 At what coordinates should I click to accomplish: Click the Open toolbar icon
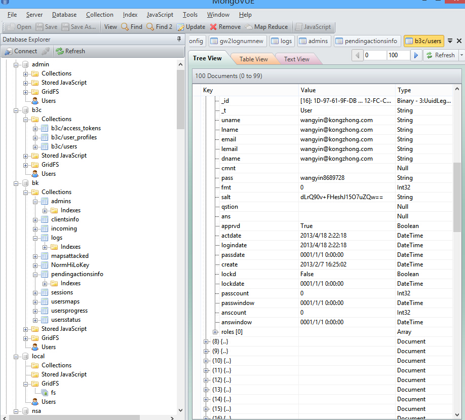11,27
